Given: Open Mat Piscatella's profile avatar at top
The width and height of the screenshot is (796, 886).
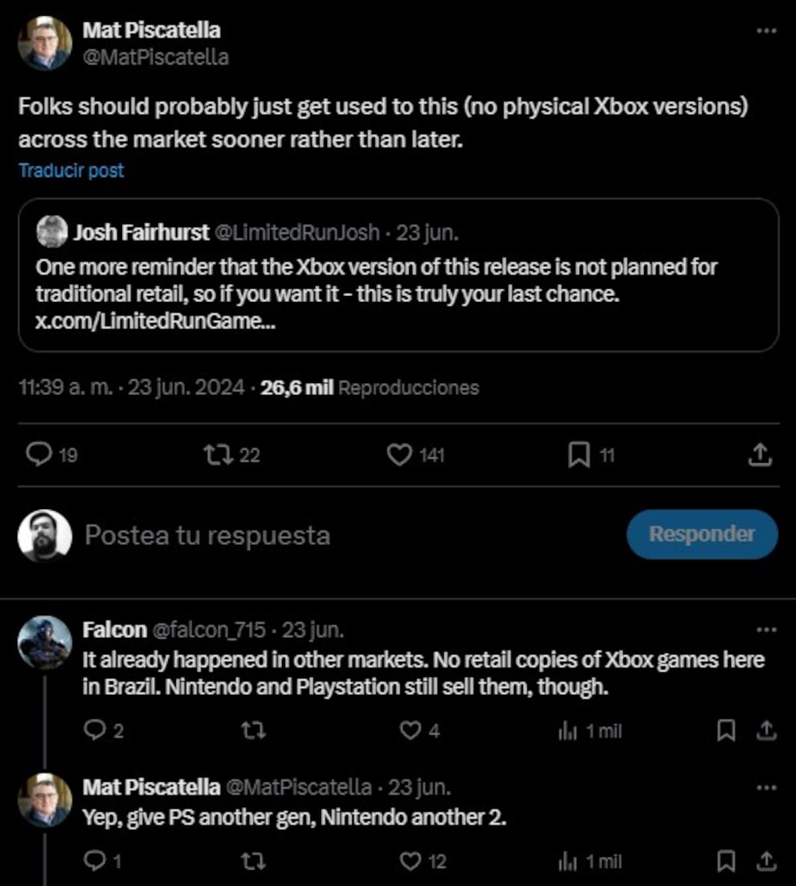Looking at the screenshot, I should point(44,43).
